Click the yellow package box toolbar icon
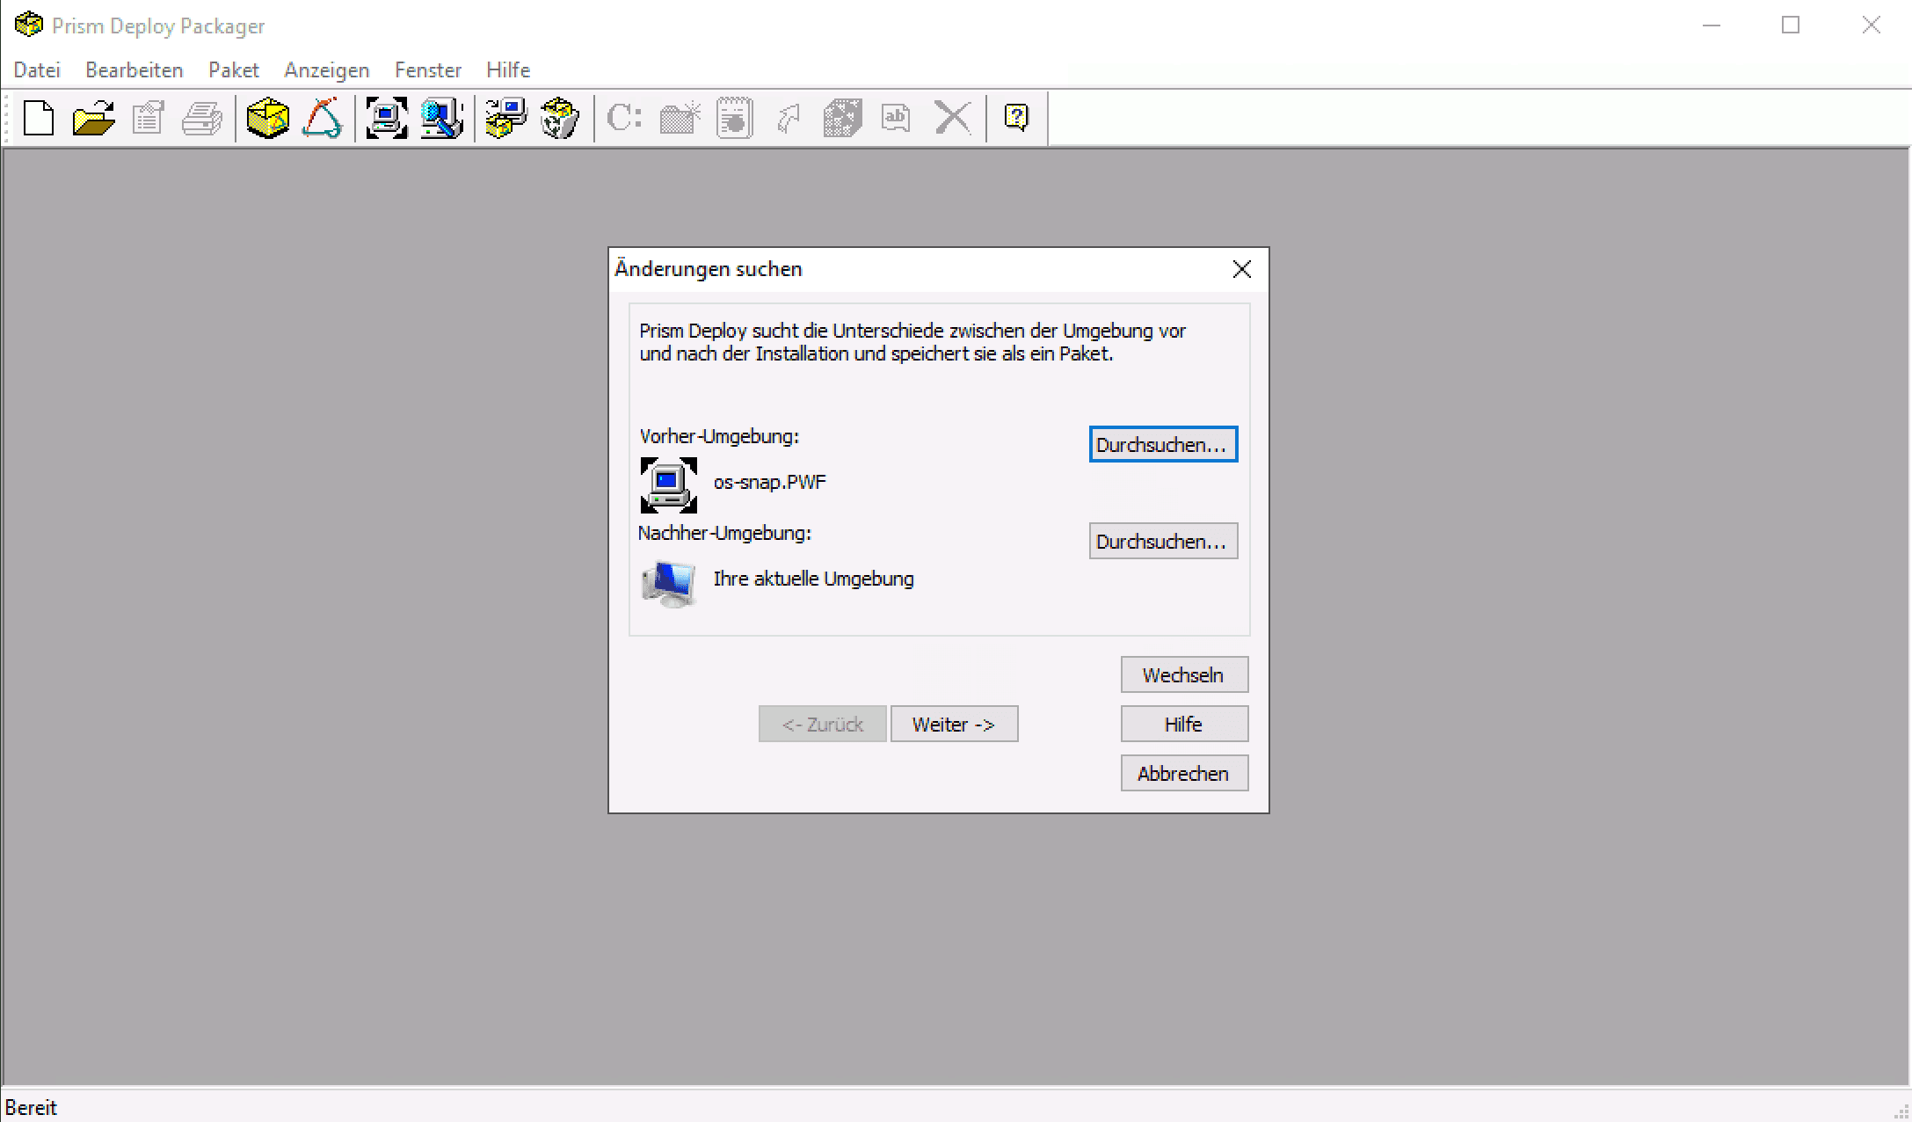Viewport: 1912px width, 1122px height. (x=267, y=118)
